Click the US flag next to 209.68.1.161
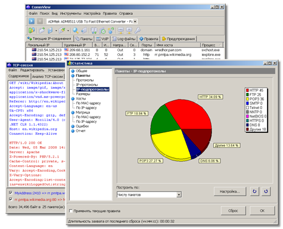283x229 pixels. point(66,50)
